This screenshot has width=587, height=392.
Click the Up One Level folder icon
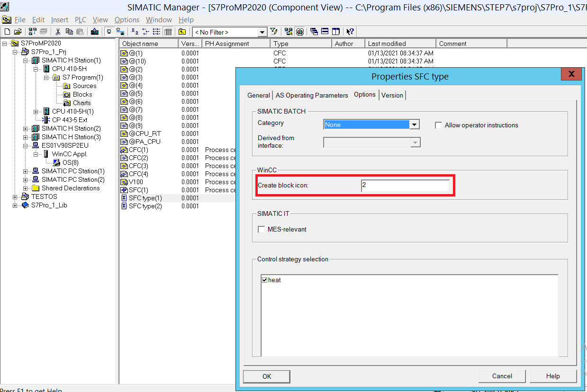click(182, 32)
